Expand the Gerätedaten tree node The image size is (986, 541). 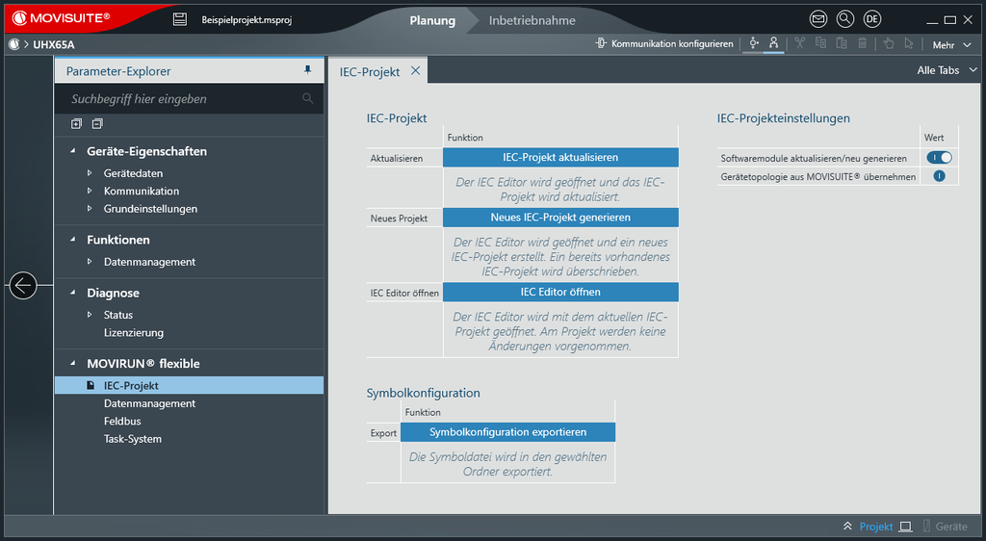click(91, 173)
